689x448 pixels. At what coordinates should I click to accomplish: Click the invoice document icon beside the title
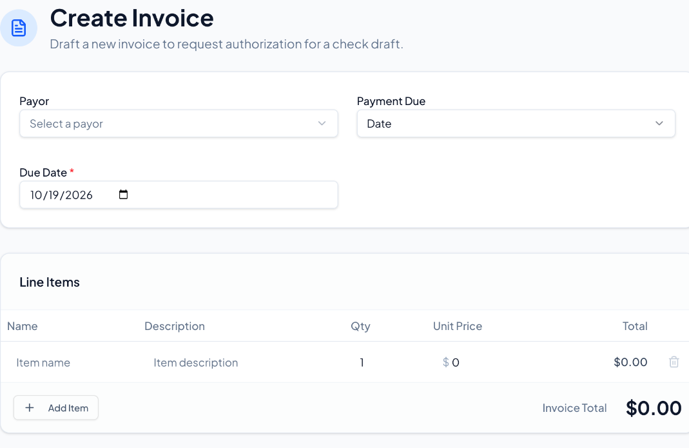19,28
